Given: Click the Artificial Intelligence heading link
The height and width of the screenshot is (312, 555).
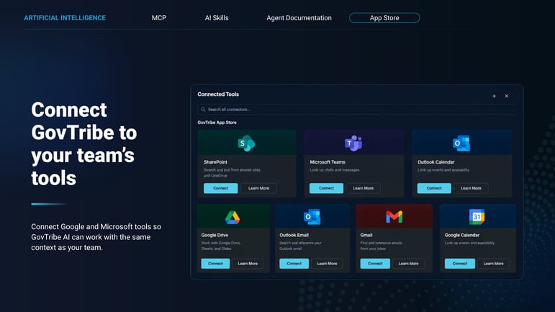Looking at the screenshot, I should pos(65,18).
